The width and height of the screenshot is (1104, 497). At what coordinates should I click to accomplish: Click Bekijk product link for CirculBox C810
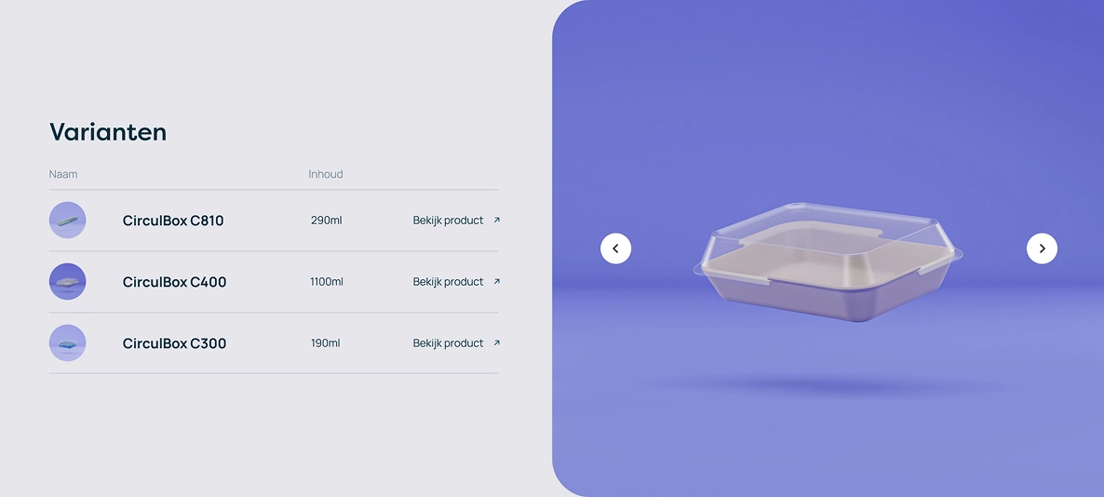click(x=448, y=221)
